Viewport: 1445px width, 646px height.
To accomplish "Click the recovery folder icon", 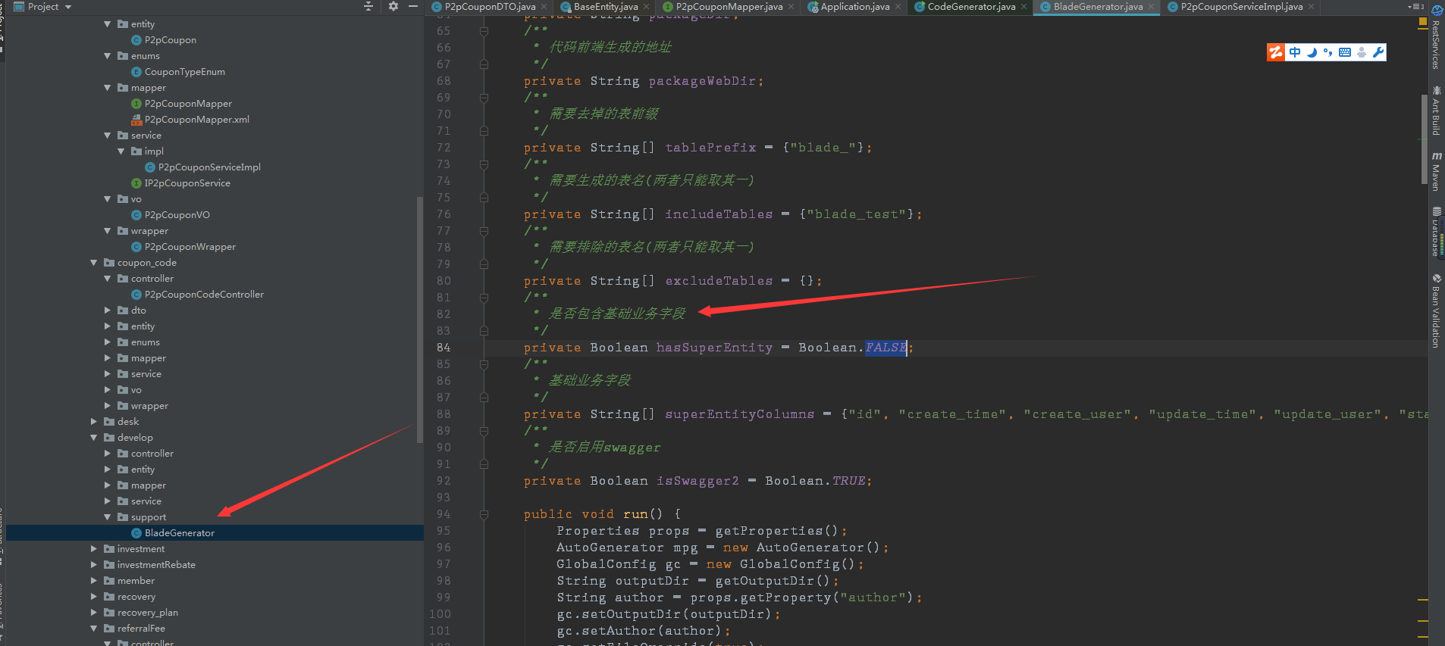I will coord(109,597).
